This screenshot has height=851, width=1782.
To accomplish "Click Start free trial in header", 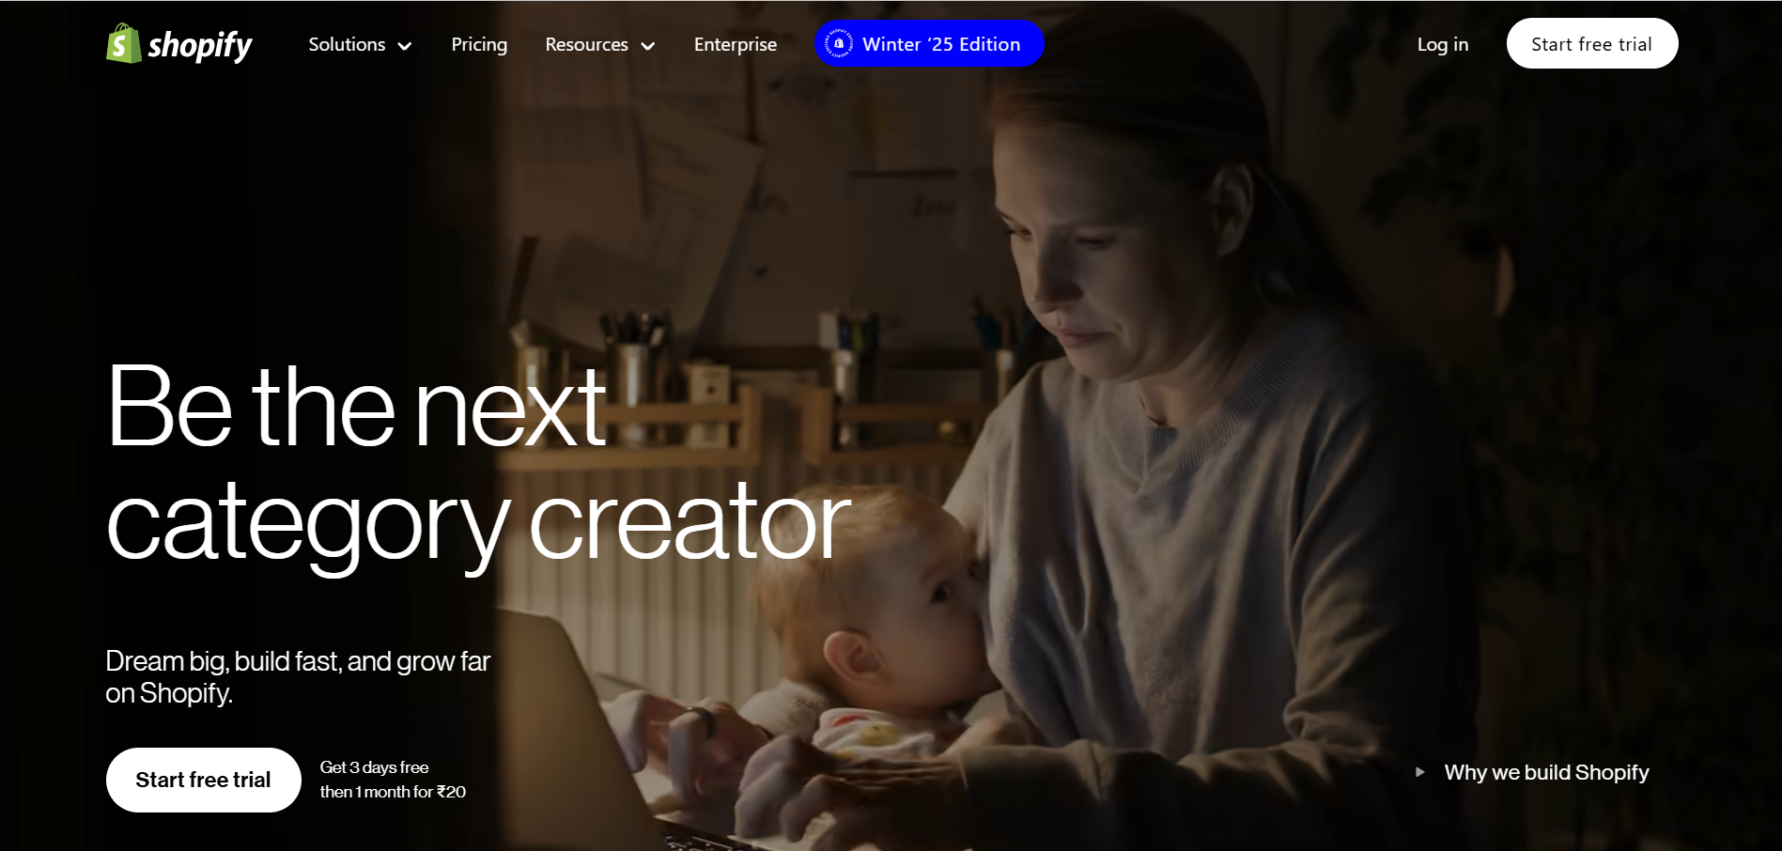I will (x=1592, y=43).
